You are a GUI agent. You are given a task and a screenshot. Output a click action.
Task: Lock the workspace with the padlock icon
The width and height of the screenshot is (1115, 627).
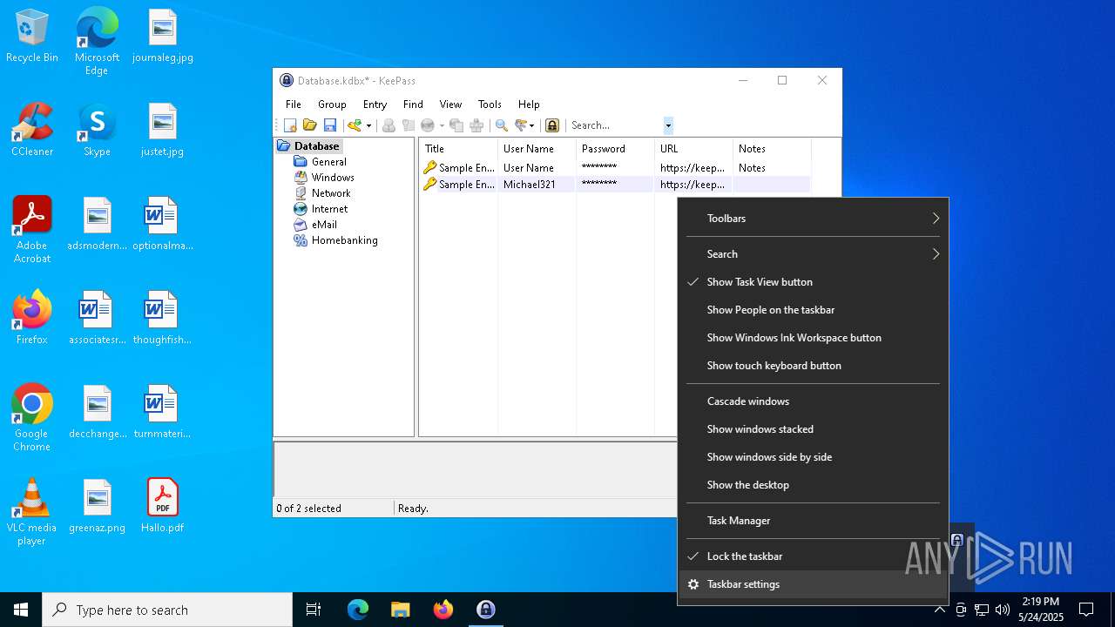point(552,125)
